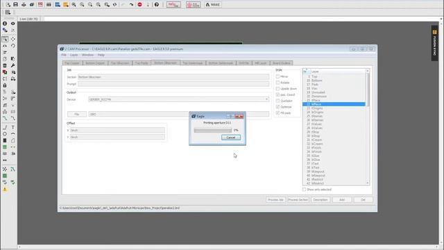Select layer 21 tPlace in list
444x250 pixels.
334,100
